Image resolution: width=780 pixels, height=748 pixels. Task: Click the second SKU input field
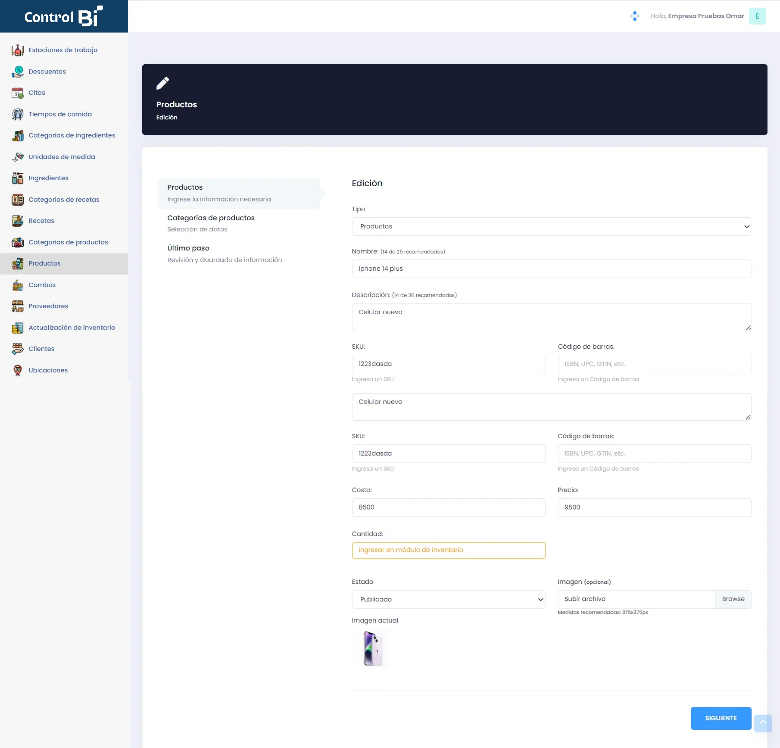pyautogui.click(x=448, y=454)
